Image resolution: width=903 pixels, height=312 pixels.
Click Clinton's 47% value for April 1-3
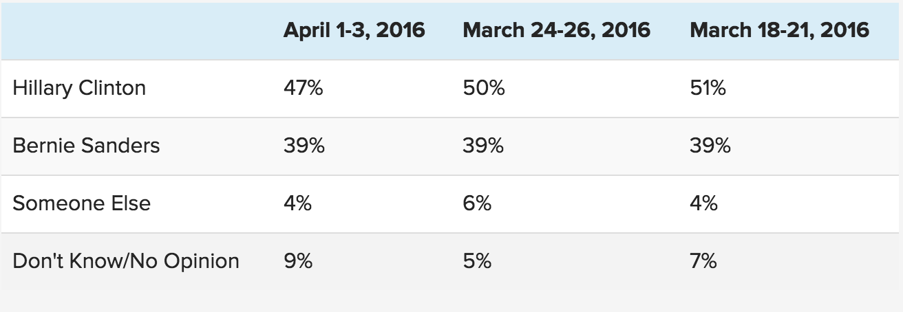(x=304, y=89)
